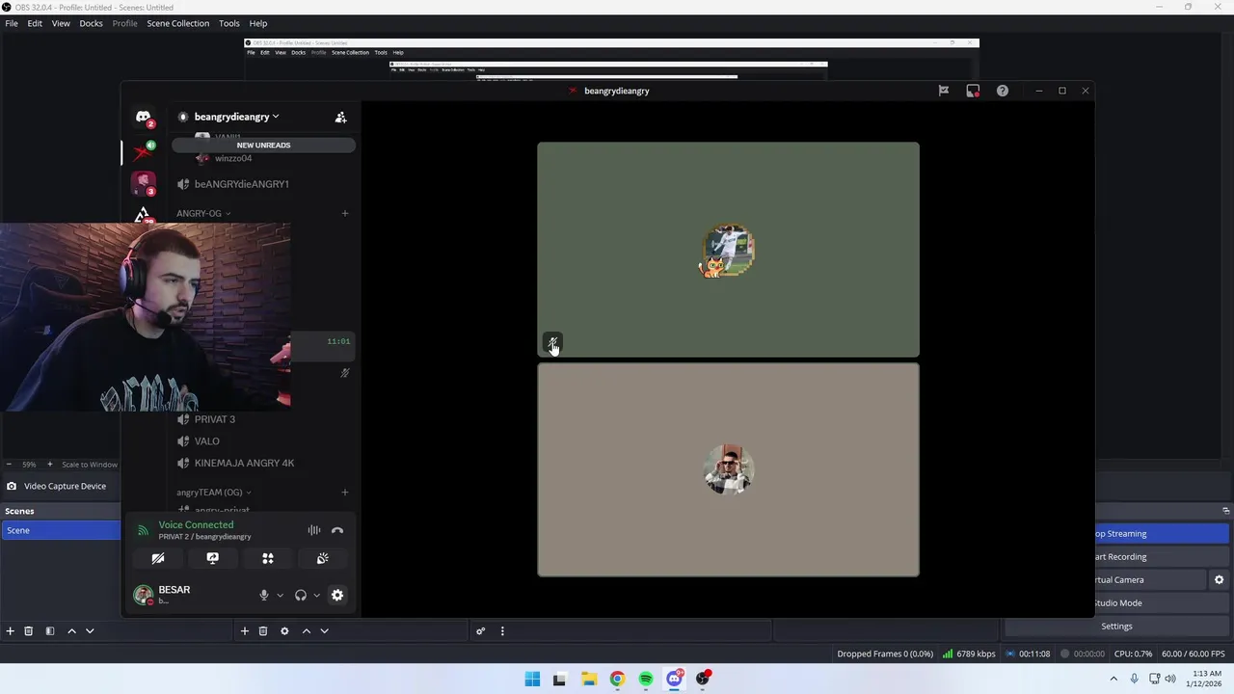Select the top participant video tile avatar
Image resolution: width=1234 pixels, height=694 pixels.
tap(728, 251)
